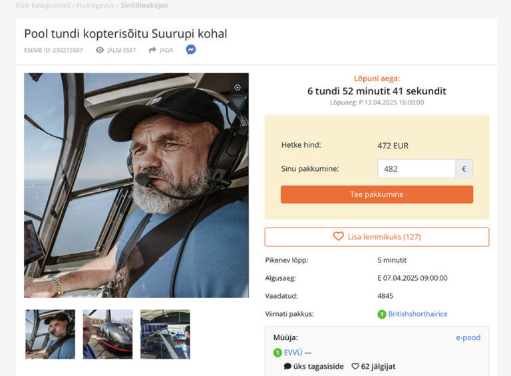
Task: Click the bid amount input field
Action: tap(416, 169)
